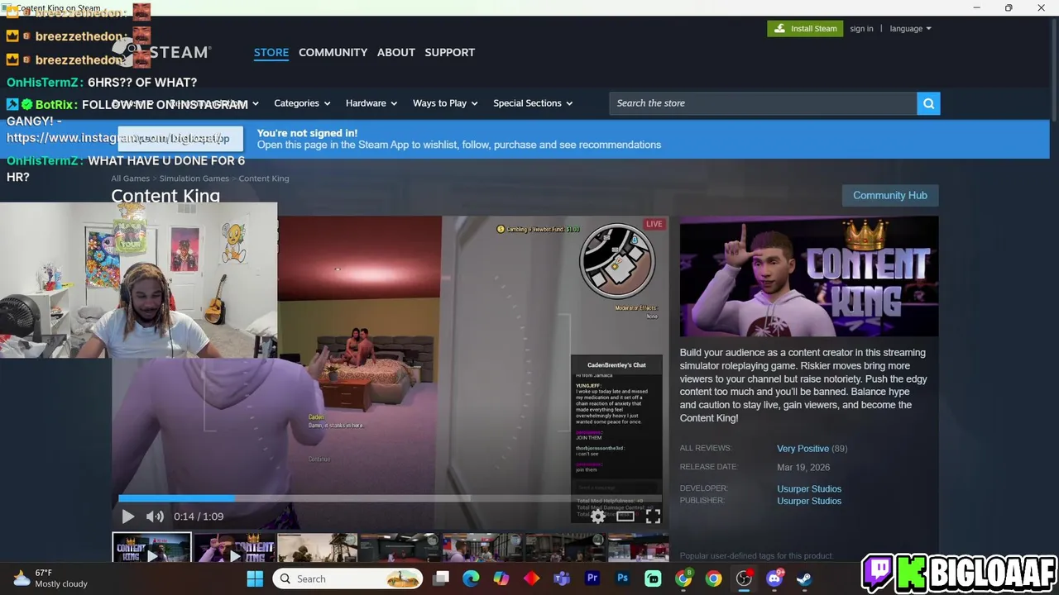The height and width of the screenshot is (595, 1059).
Task: Open Very Positive reviews link
Action: (x=803, y=448)
